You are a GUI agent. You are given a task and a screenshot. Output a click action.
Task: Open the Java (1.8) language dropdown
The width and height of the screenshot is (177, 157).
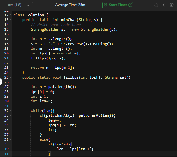(19, 5)
